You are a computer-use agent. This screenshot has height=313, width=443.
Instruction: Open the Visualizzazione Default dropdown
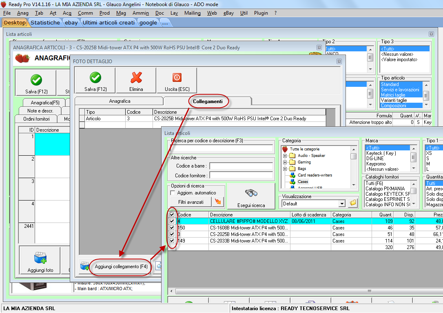(342, 203)
